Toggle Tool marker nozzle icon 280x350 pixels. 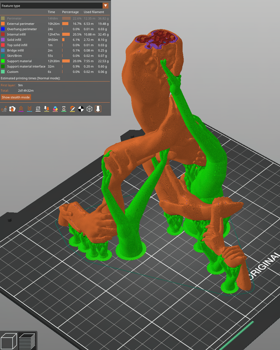point(98,109)
